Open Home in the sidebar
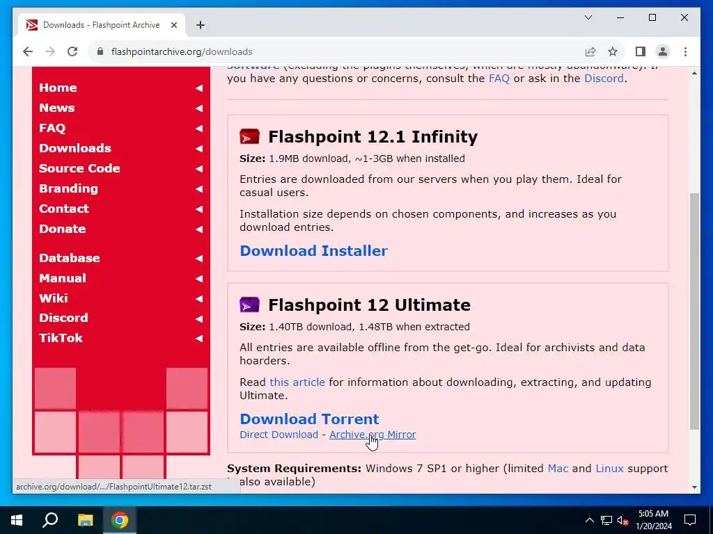 58,88
